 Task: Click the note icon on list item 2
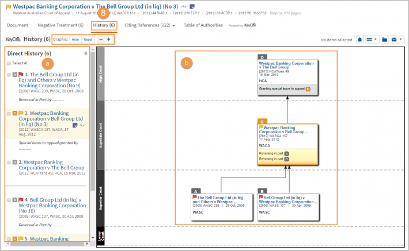[75, 125]
